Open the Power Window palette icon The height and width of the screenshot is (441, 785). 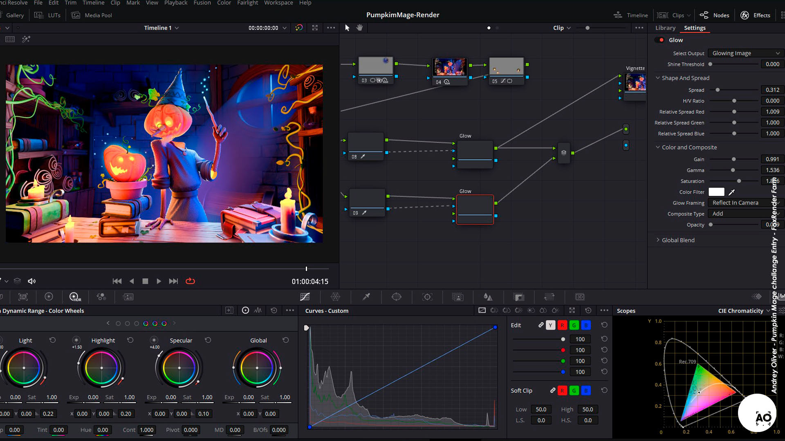pyautogui.click(x=397, y=297)
